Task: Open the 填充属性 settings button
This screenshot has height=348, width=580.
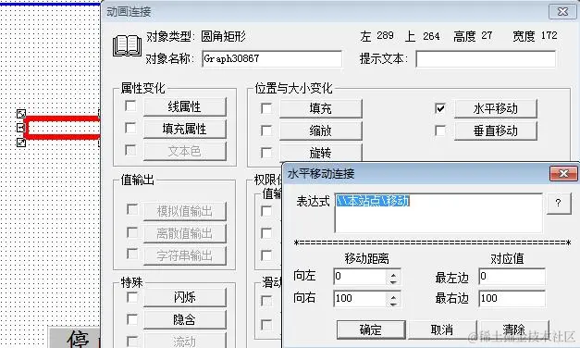Action: [x=185, y=129]
